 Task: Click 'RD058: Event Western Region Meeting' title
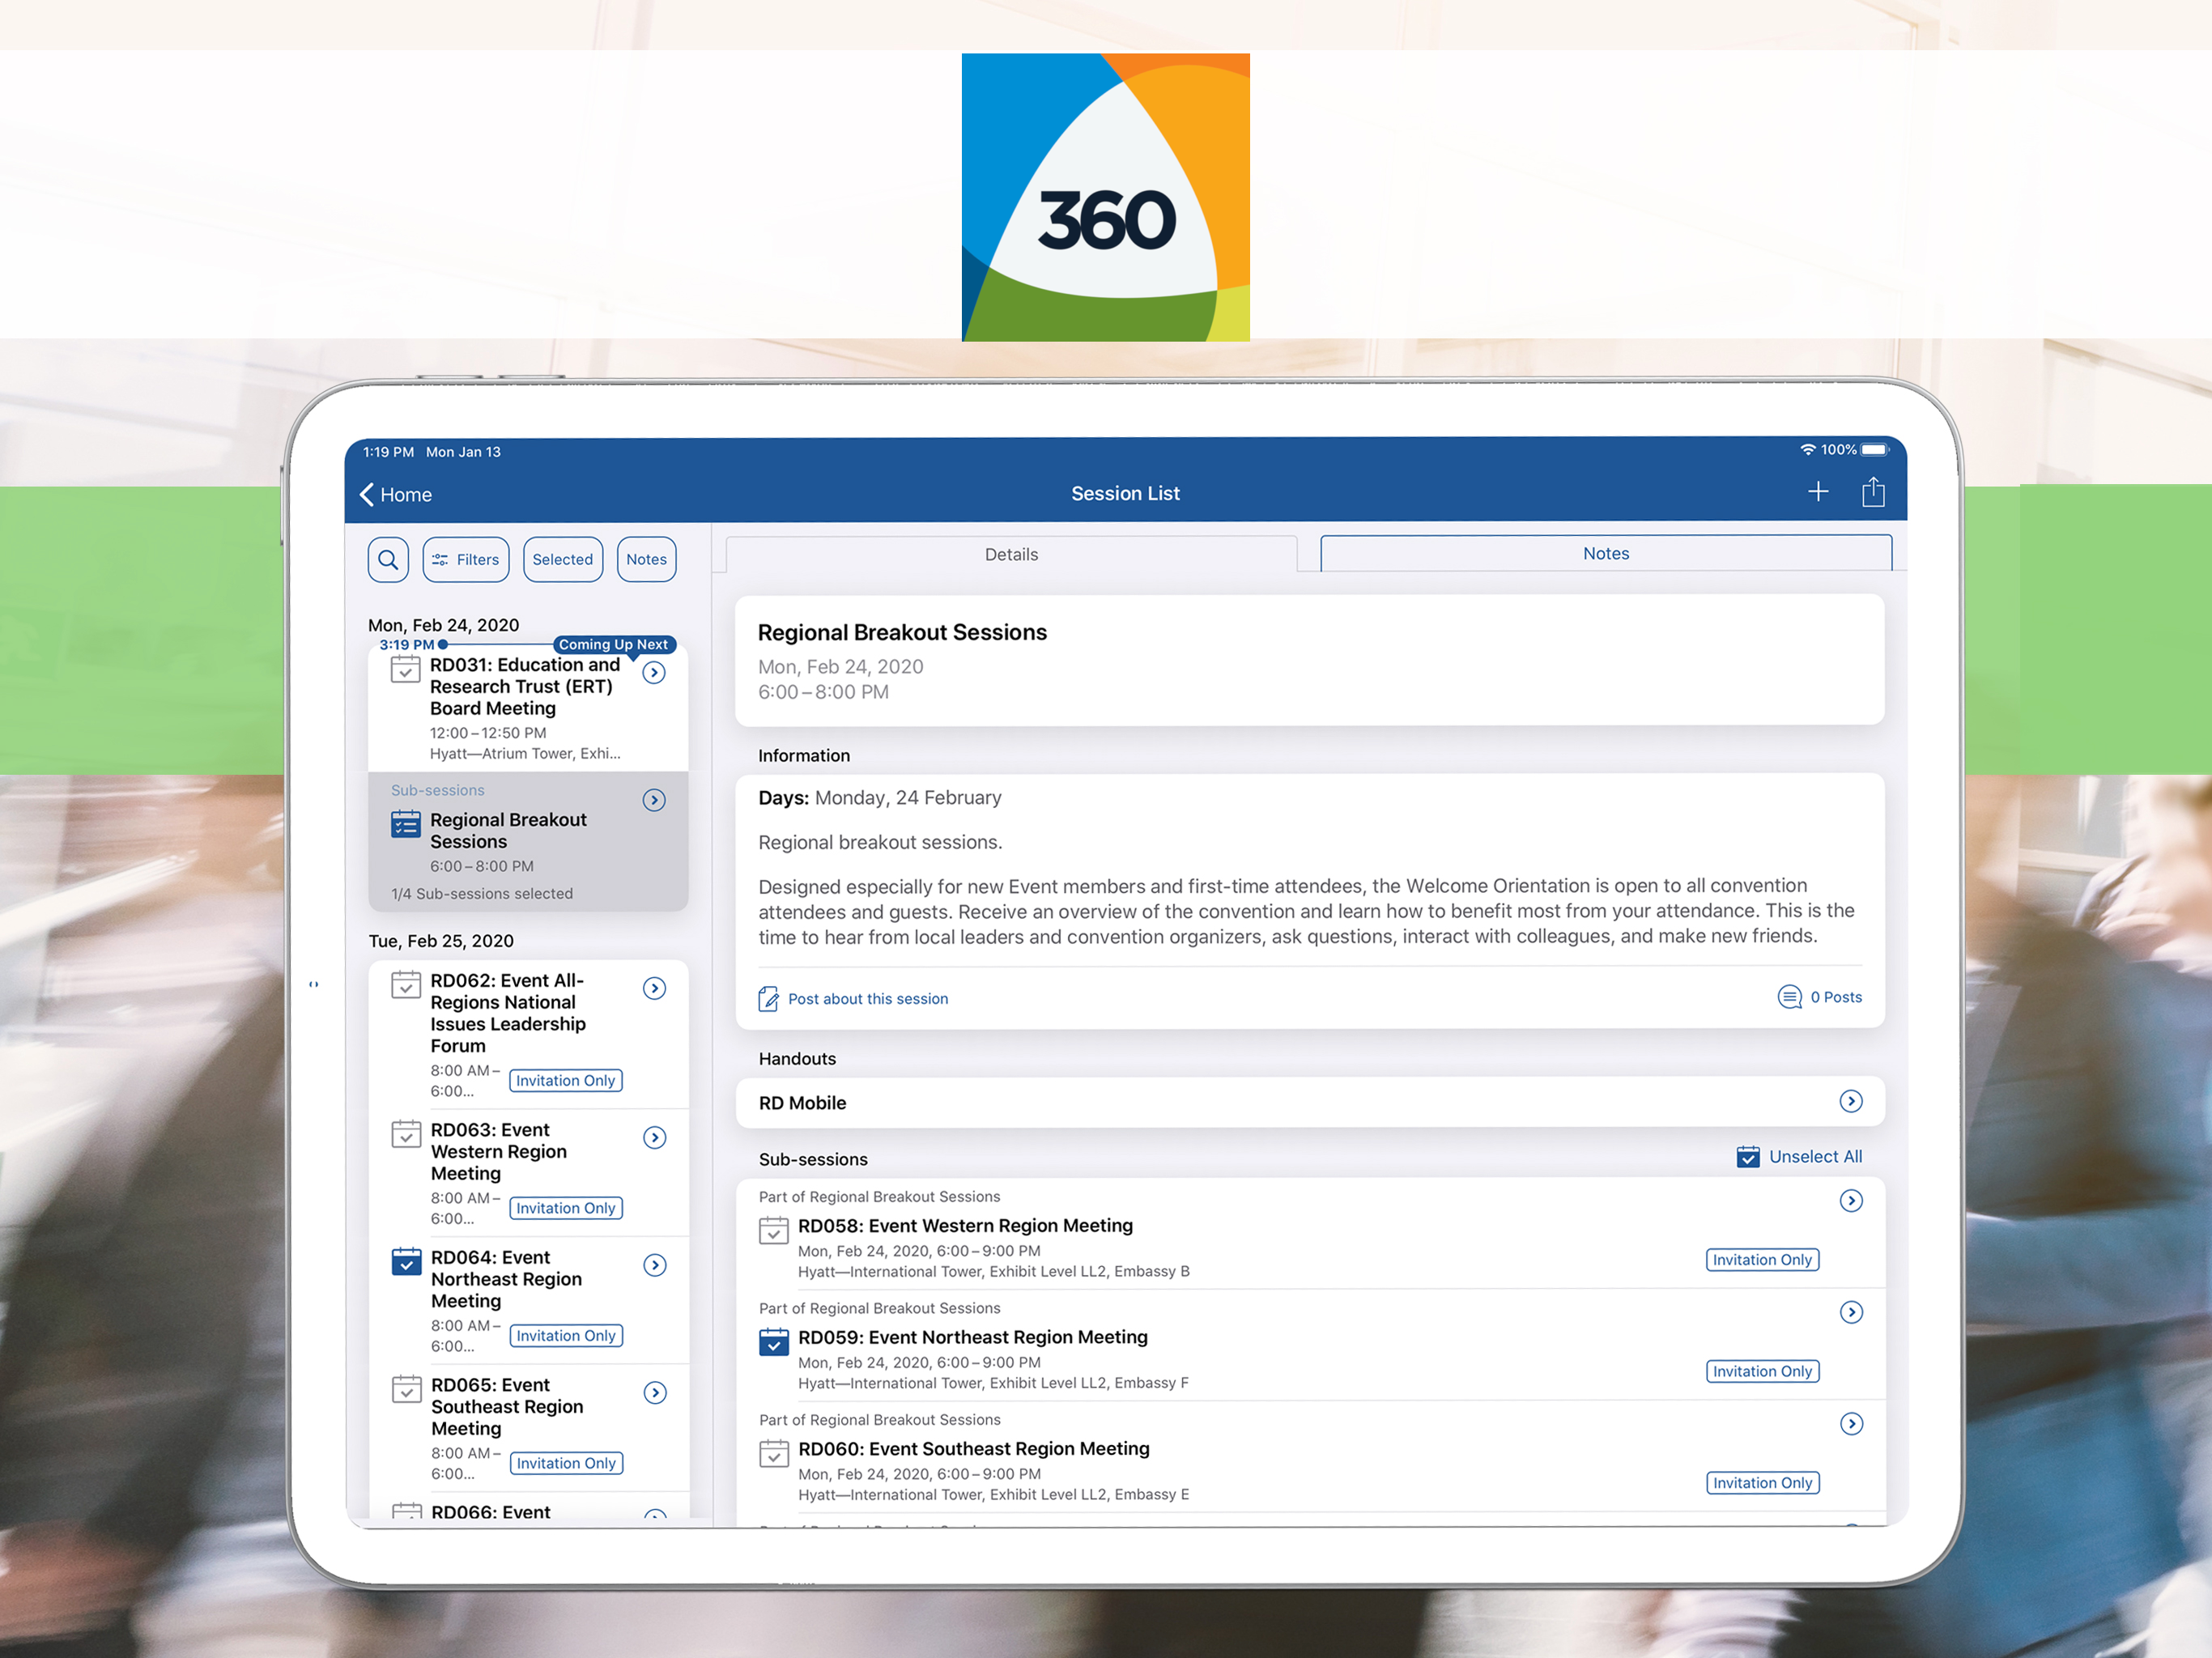[x=965, y=1226]
